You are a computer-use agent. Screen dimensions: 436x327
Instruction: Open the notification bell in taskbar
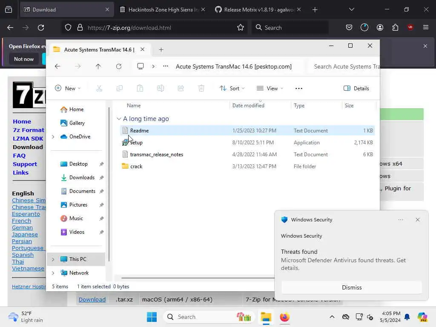[x=407, y=317]
